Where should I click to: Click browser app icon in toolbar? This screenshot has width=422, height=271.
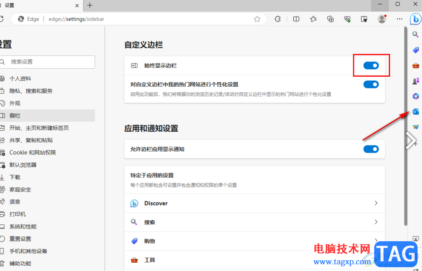(x=364, y=19)
